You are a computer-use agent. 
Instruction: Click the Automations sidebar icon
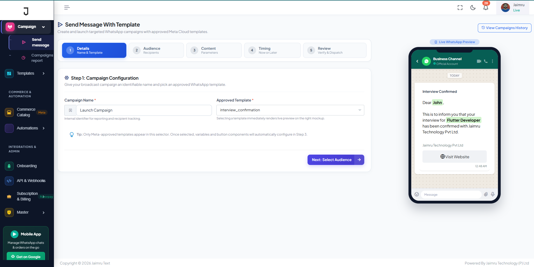(x=9, y=128)
